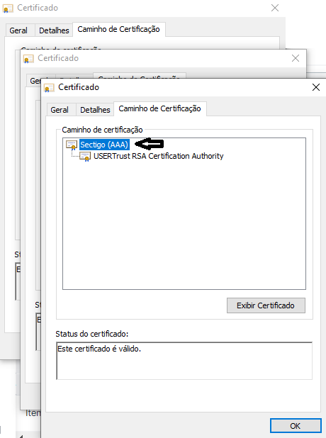The width and height of the screenshot is (326, 438).
Task: Click the middle window's Certificado title icon
Action: tap(28, 59)
